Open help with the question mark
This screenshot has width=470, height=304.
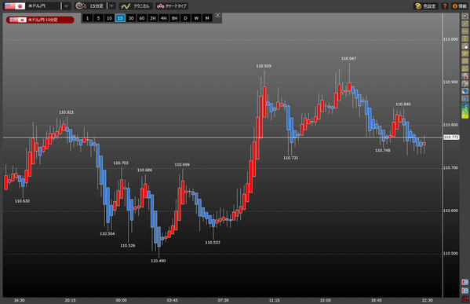click(445, 6)
